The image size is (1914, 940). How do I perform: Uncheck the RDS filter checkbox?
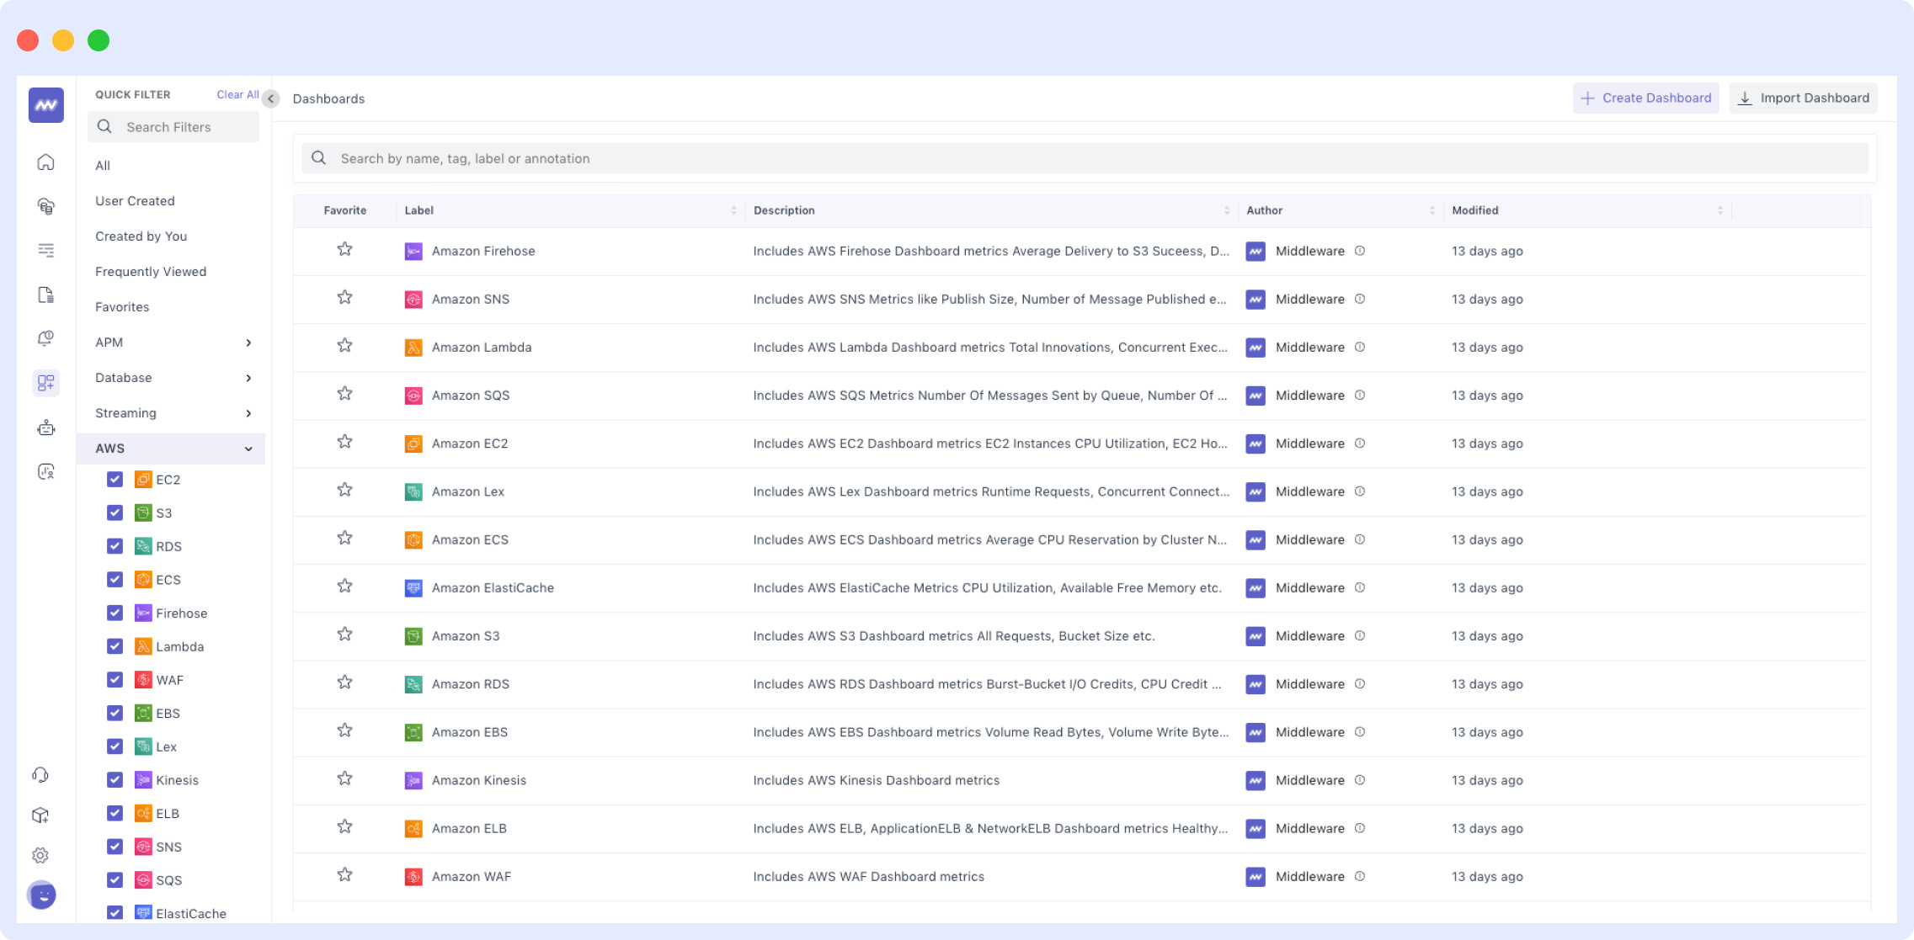point(115,546)
